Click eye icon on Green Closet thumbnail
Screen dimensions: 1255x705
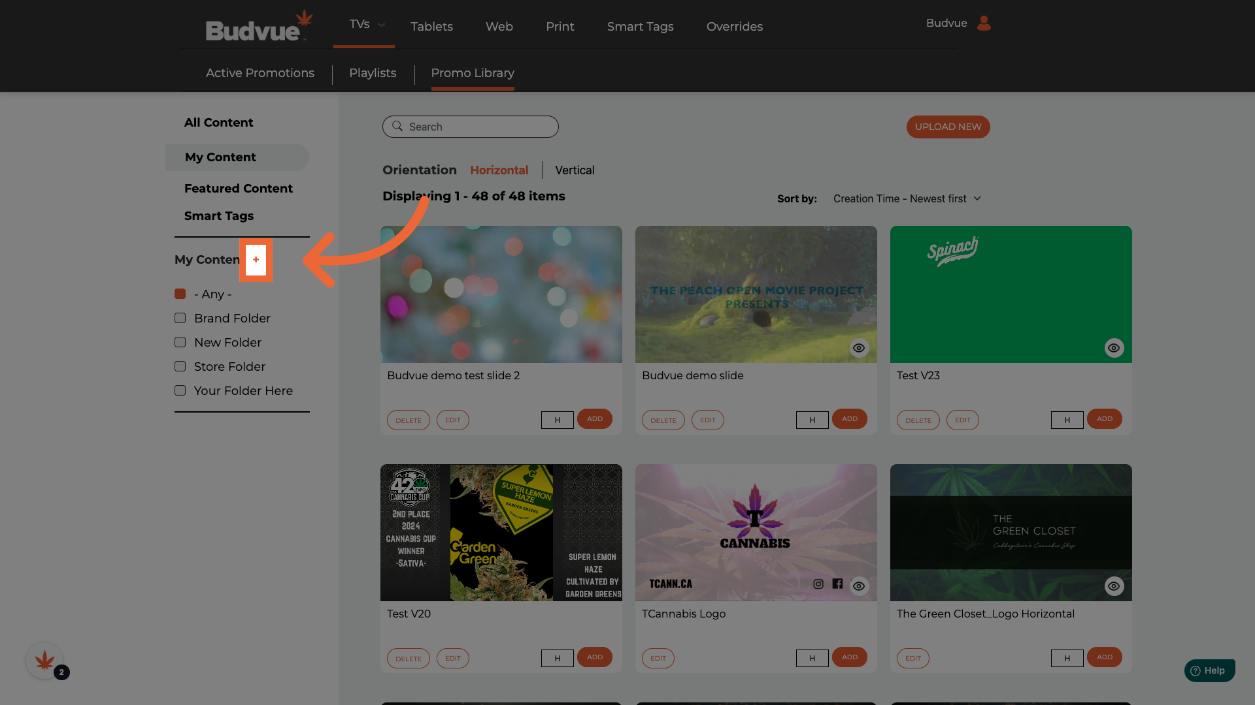pyautogui.click(x=1114, y=586)
